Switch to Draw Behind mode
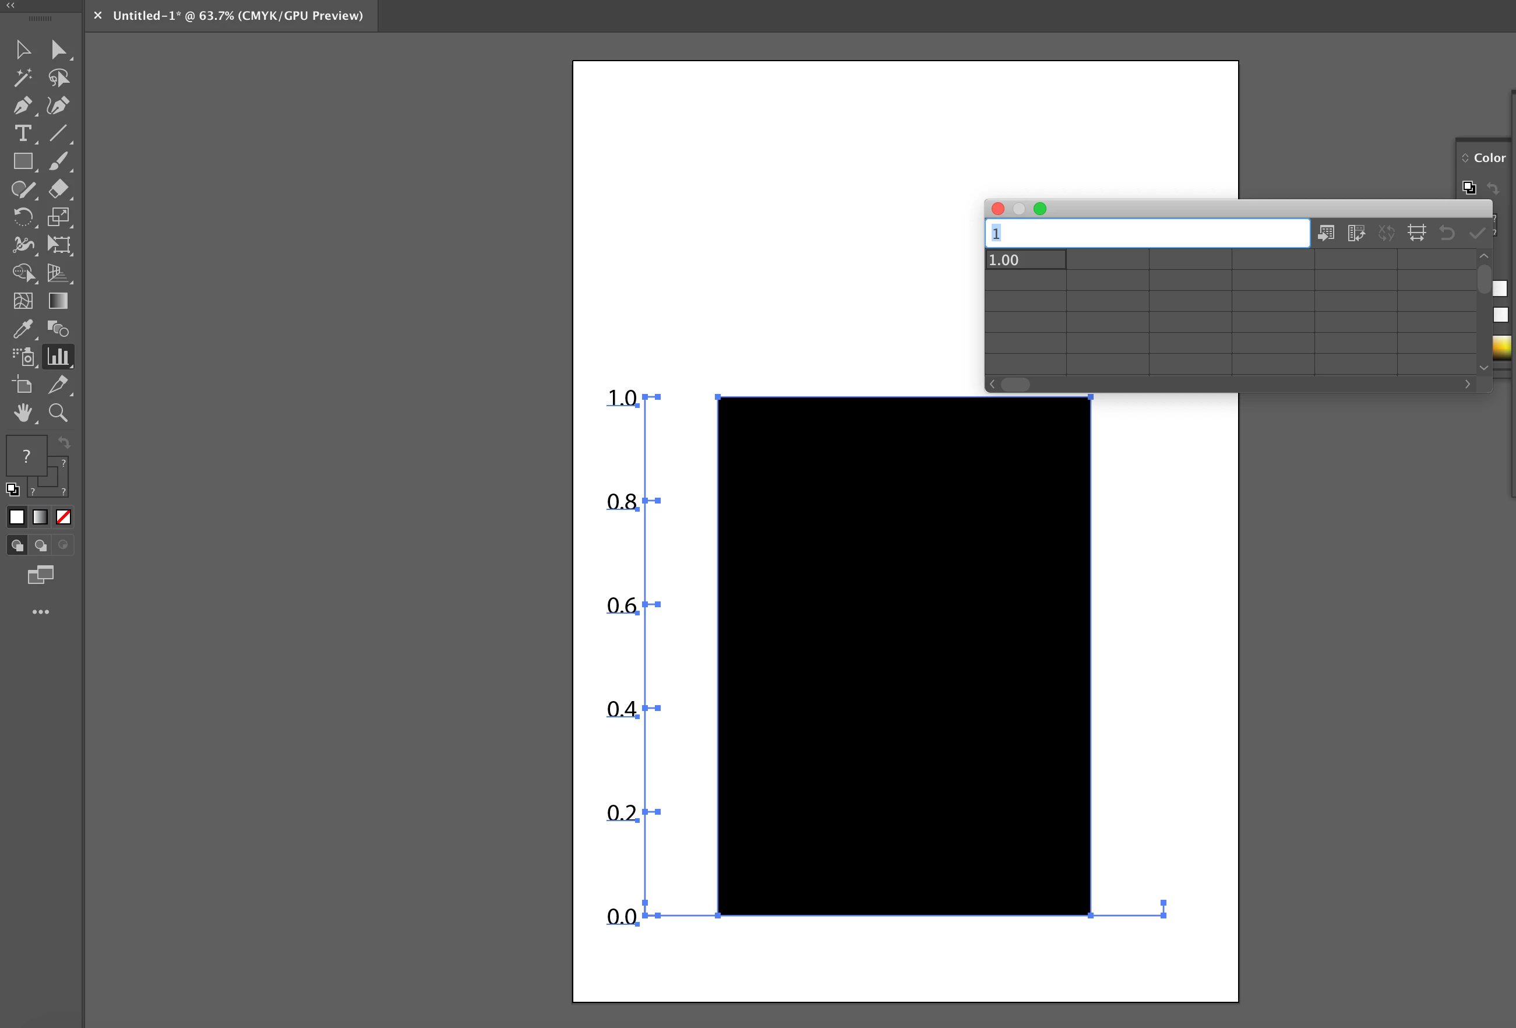This screenshot has height=1028, width=1516. coord(40,545)
